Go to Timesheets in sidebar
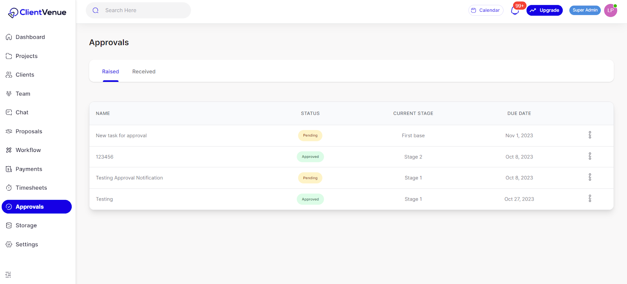 point(31,188)
